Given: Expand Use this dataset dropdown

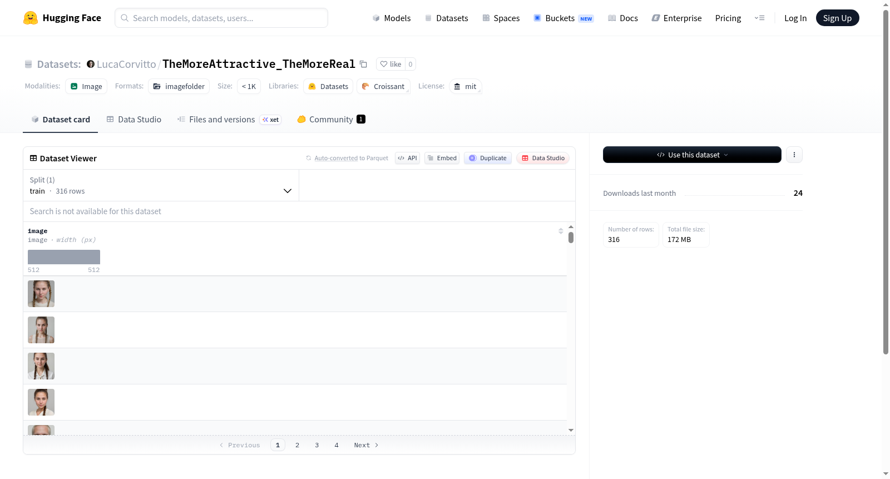Looking at the screenshot, I should click(x=692, y=155).
